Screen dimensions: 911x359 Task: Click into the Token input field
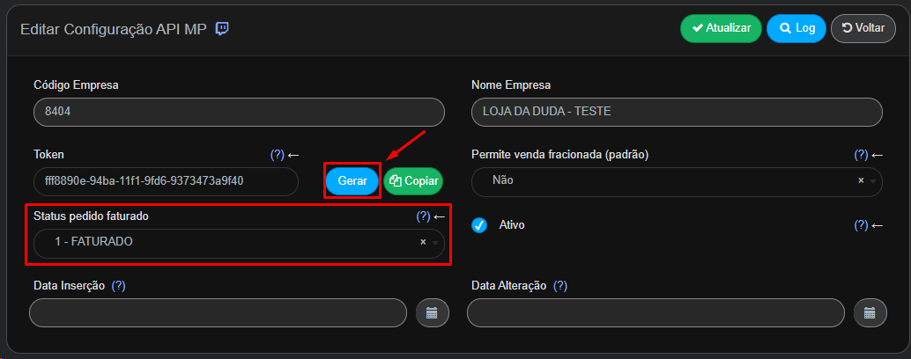click(x=166, y=181)
